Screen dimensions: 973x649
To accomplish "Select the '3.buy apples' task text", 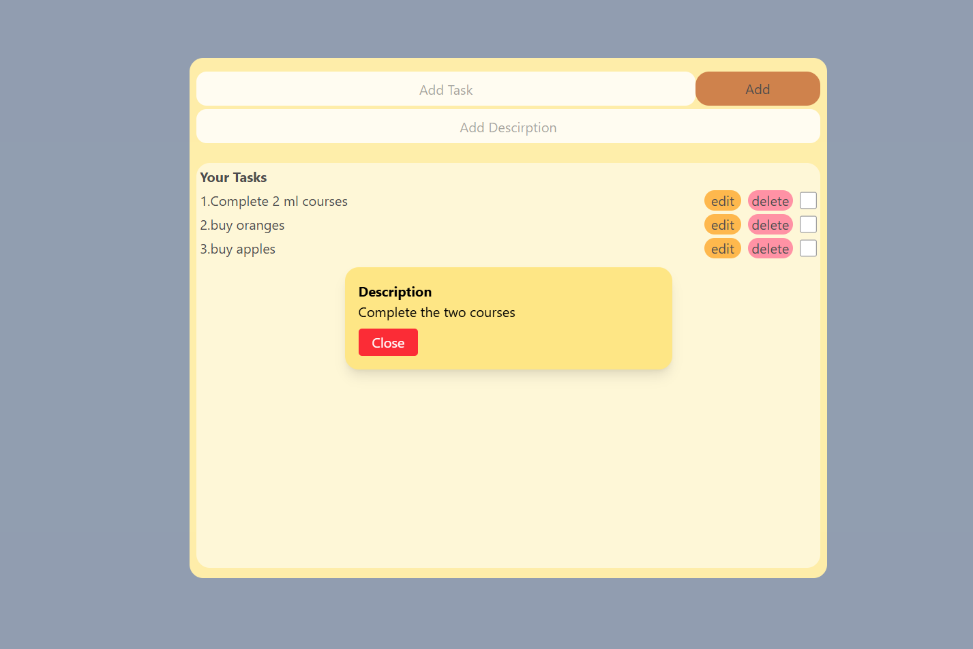I will [x=238, y=250].
